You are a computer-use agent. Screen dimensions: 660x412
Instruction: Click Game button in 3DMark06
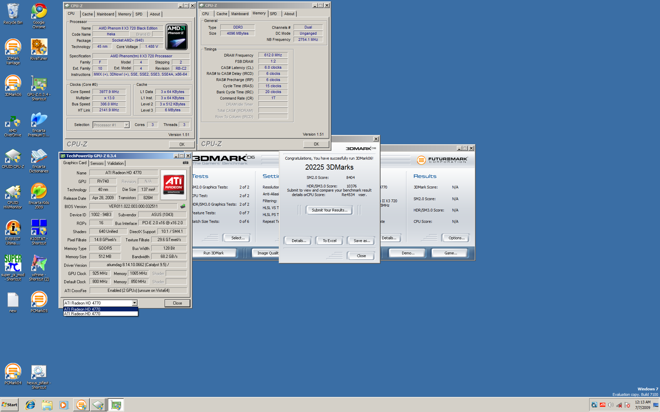[450, 253]
